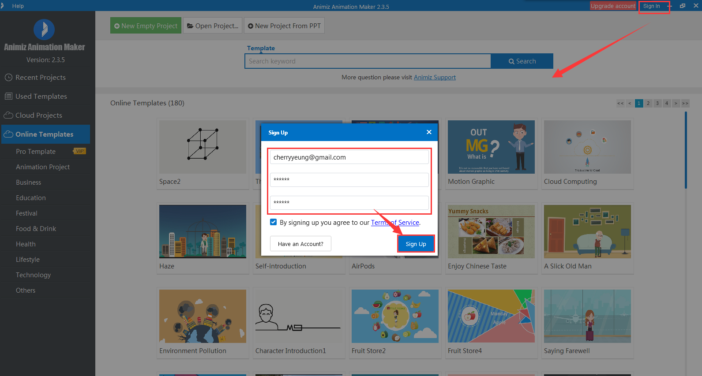Open the Fruit Store2 template
Viewport: 702px width, 376px height.
[x=395, y=316]
